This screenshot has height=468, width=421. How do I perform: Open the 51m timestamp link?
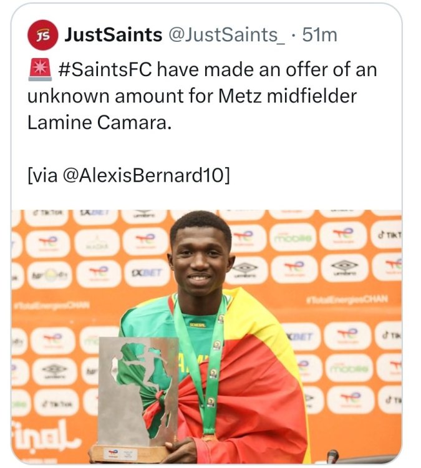(x=319, y=35)
